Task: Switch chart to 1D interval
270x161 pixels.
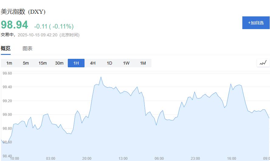Action: click(109, 63)
